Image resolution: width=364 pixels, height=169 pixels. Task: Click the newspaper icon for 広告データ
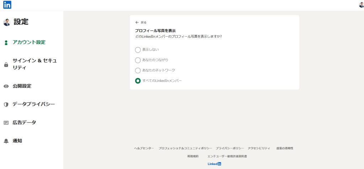coord(6,123)
